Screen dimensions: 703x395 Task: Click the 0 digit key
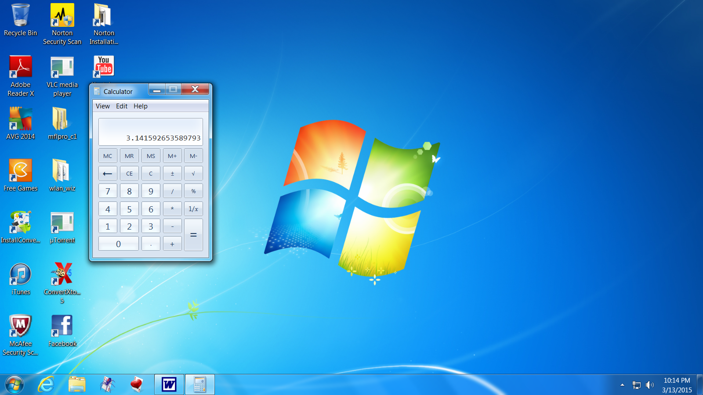click(119, 244)
